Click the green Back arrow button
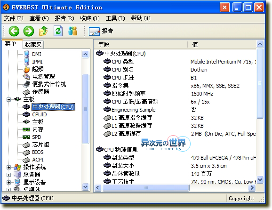 (14, 31)
